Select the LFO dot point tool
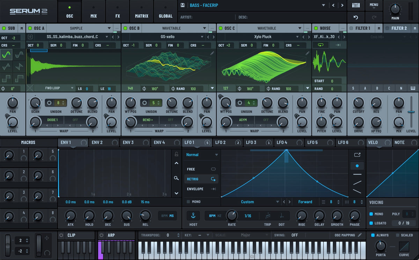This screenshot has height=260, width=419. point(357,166)
